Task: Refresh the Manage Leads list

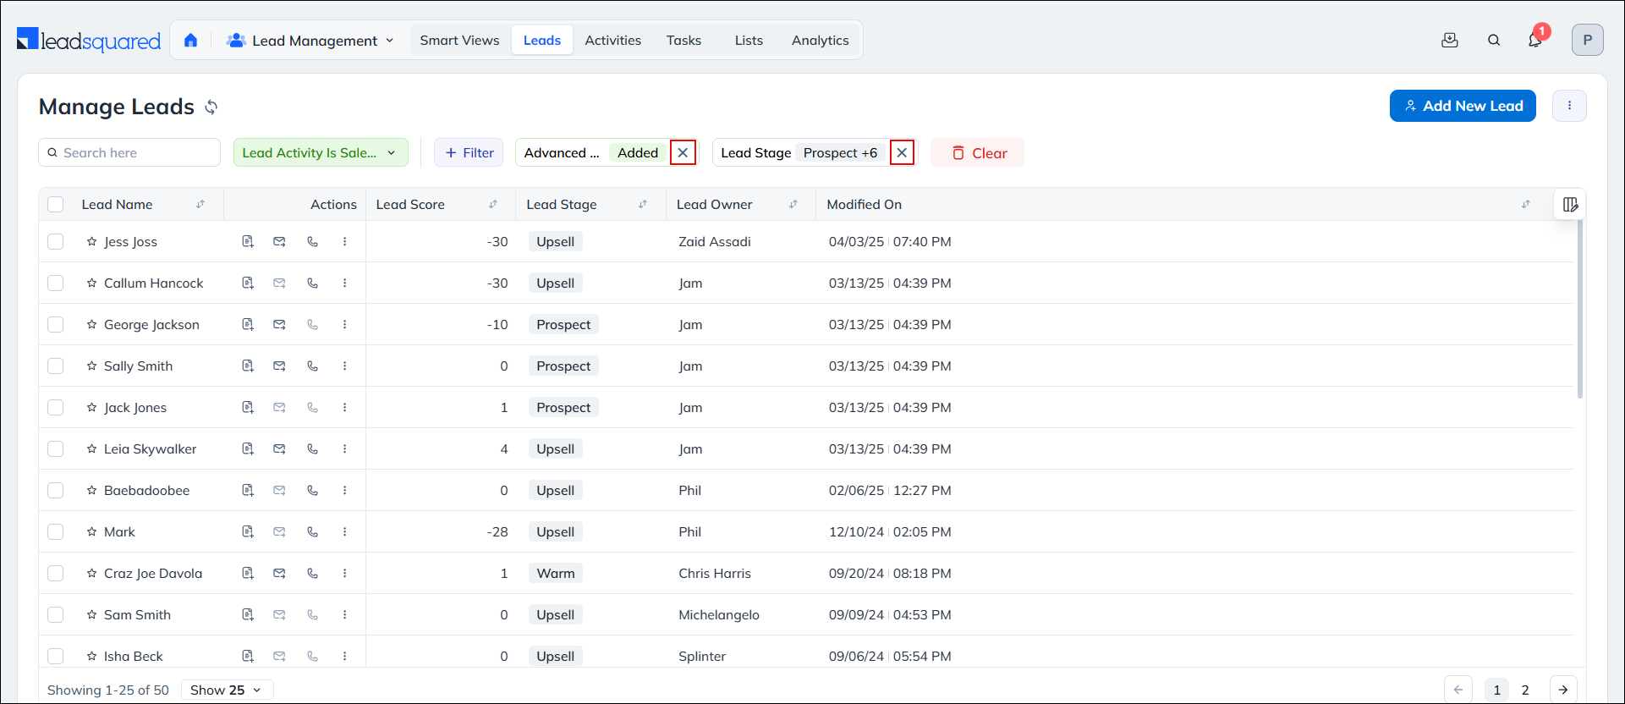Action: click(211, 107)
